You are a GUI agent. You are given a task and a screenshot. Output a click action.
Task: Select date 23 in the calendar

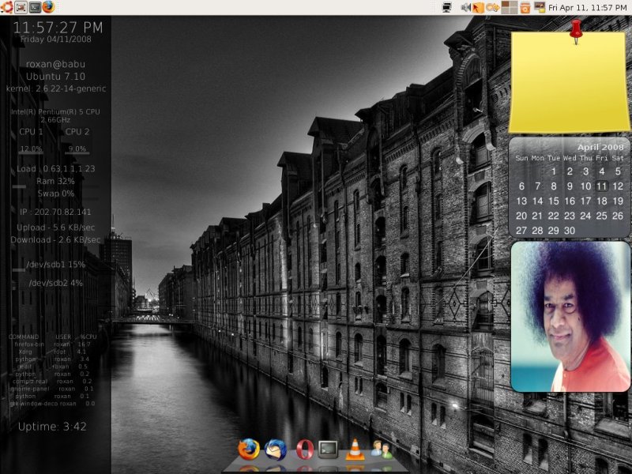570,216
